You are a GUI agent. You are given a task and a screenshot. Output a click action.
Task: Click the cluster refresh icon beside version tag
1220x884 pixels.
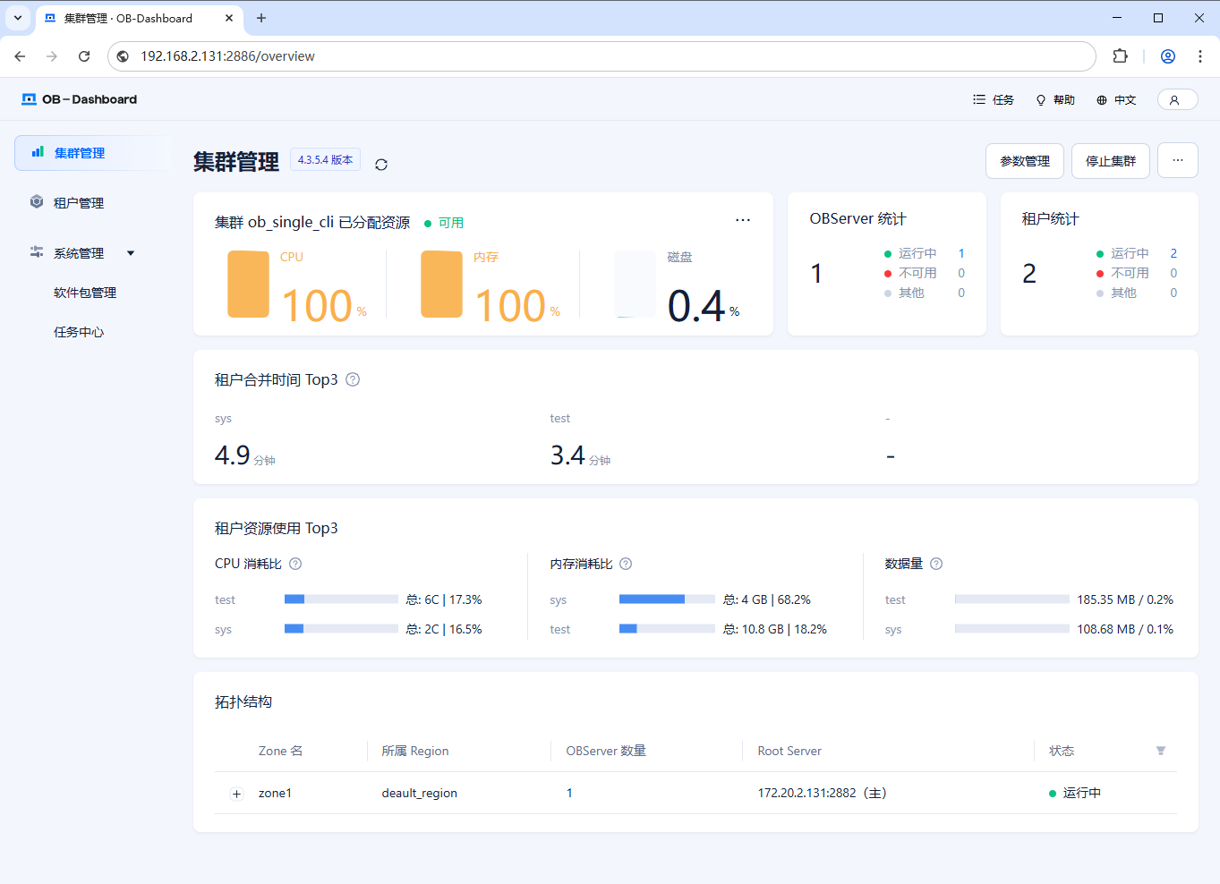point(381,165)
